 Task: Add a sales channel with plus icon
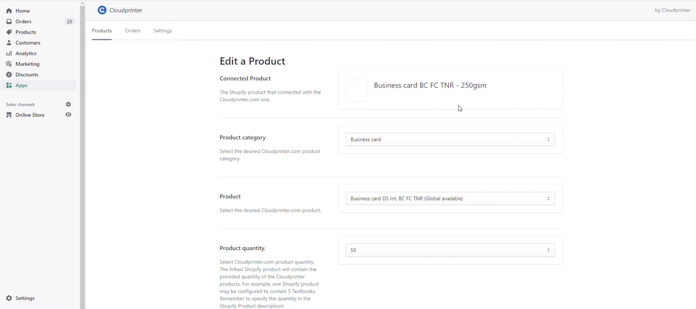68,104
